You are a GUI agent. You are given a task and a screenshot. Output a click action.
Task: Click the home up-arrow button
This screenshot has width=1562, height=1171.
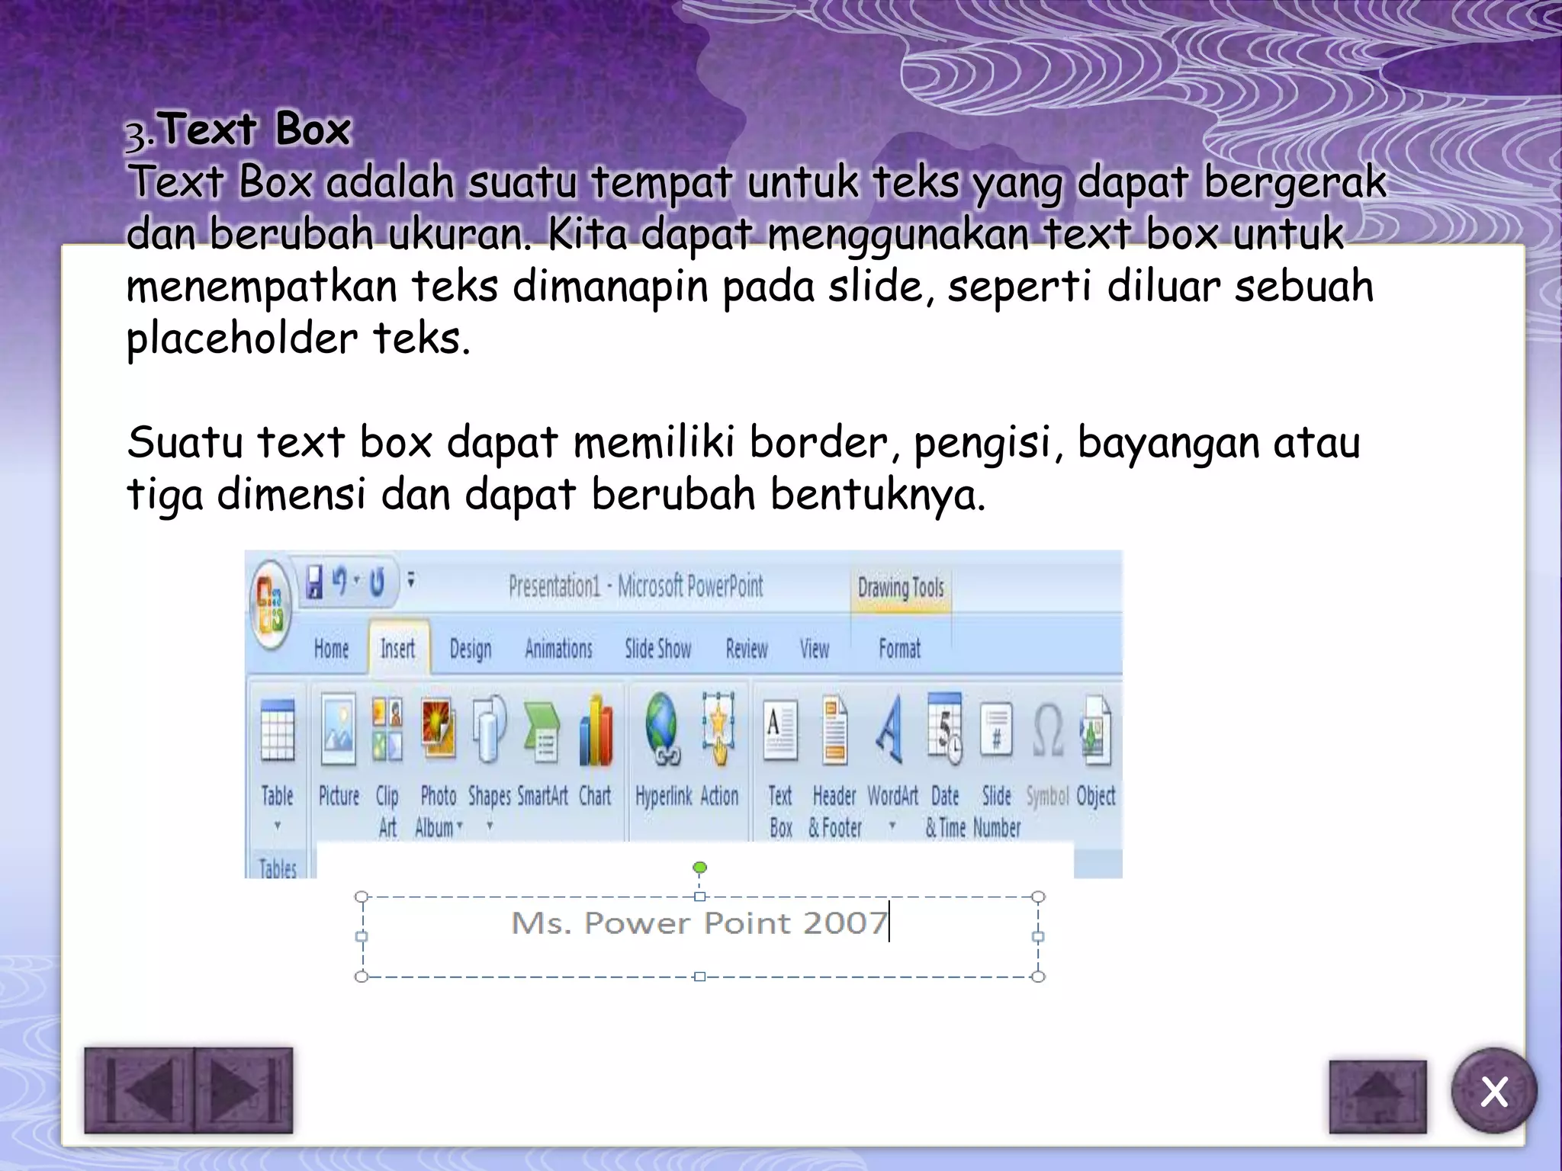(x=1377, y=1096)
